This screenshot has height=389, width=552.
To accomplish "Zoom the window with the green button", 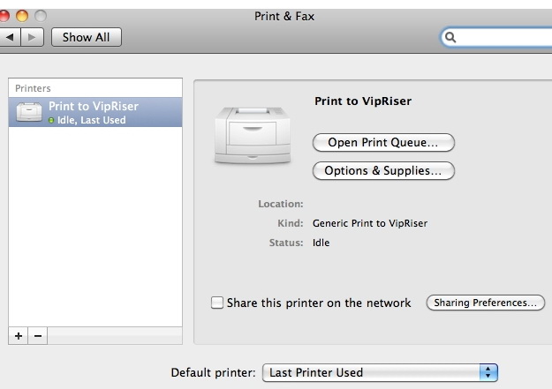I will pos(40,15).
